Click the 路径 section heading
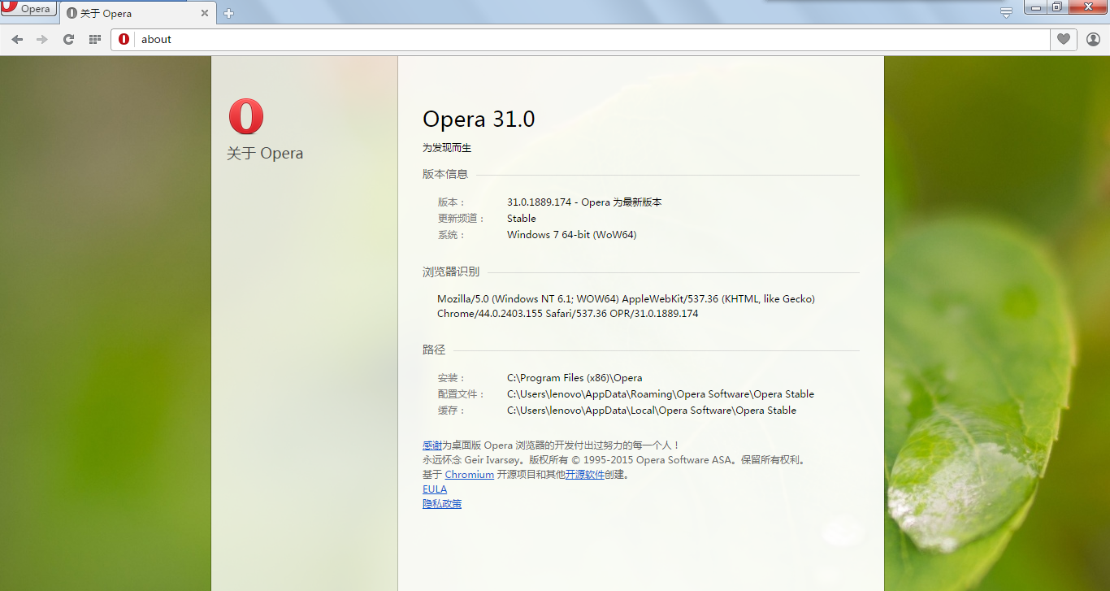 click(434, 350)
